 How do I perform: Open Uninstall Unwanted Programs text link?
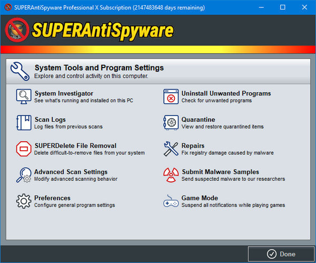click(226, 93)
